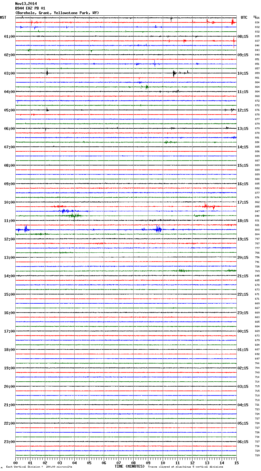Select the '06:00' MST time label

tap(10, 129)
